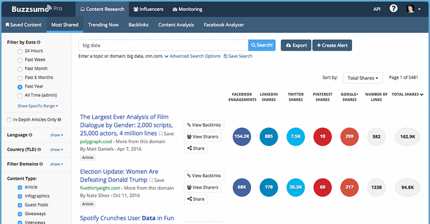The height and width of the screenshot is (224, 430).
Task: Click the 94.8K total shares bubble
Action: pos(407,187)
